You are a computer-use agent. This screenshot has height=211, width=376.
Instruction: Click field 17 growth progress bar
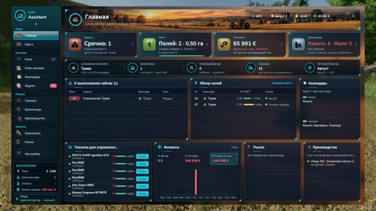pyautogui.click(x=249, y=105)
